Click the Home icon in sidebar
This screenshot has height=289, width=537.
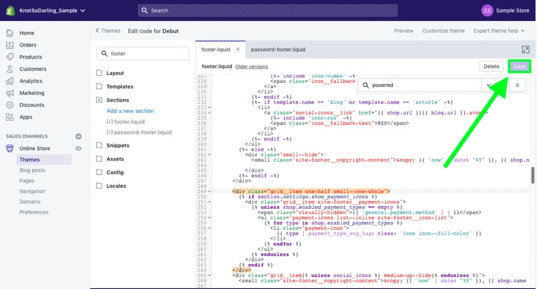pos(10,33)
